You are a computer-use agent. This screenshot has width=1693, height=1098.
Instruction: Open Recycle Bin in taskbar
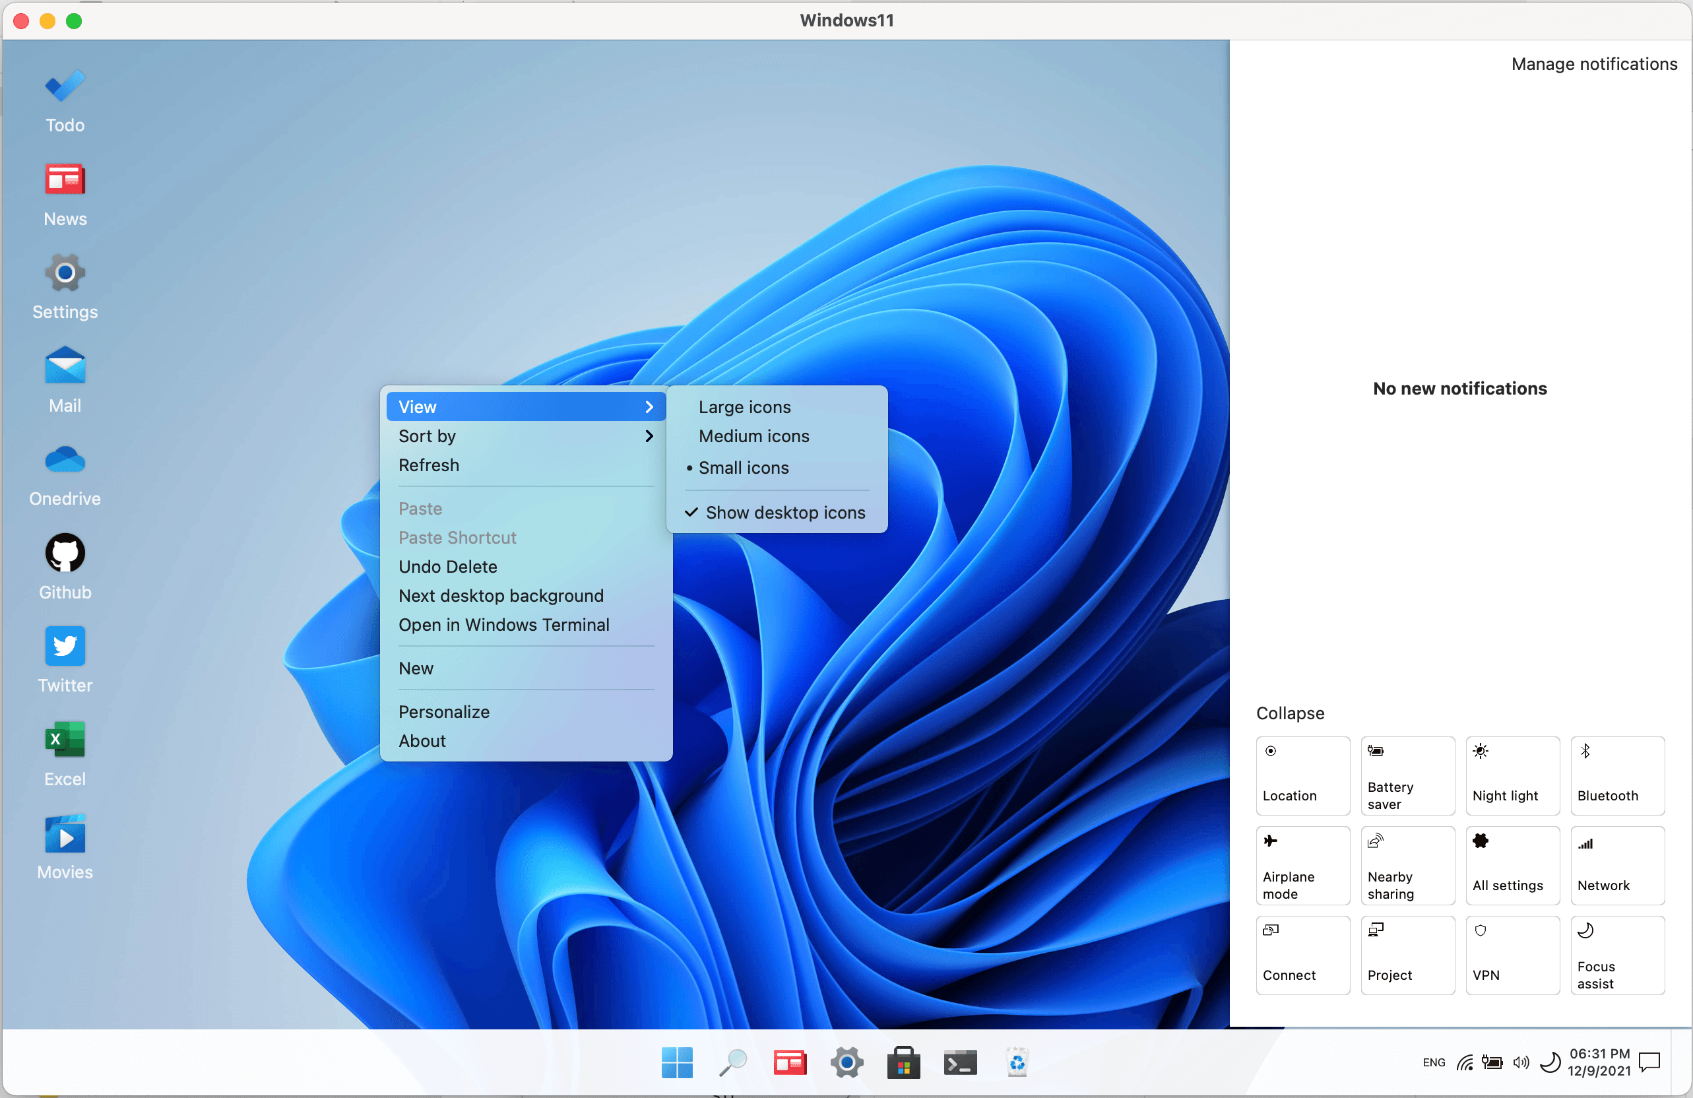point(1017,1063)
